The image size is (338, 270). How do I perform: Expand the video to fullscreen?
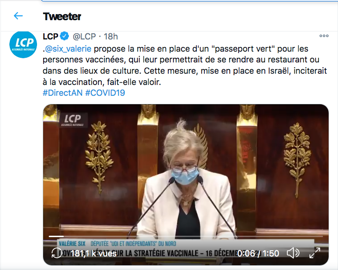coord(315,253)
